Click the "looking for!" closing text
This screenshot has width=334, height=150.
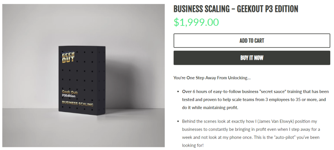tap(192, 146)
